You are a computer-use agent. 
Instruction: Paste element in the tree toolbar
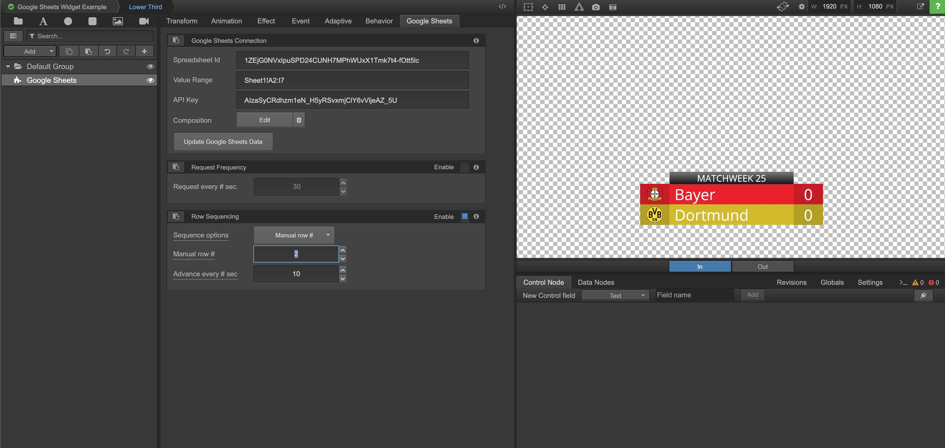click(88, 51)
